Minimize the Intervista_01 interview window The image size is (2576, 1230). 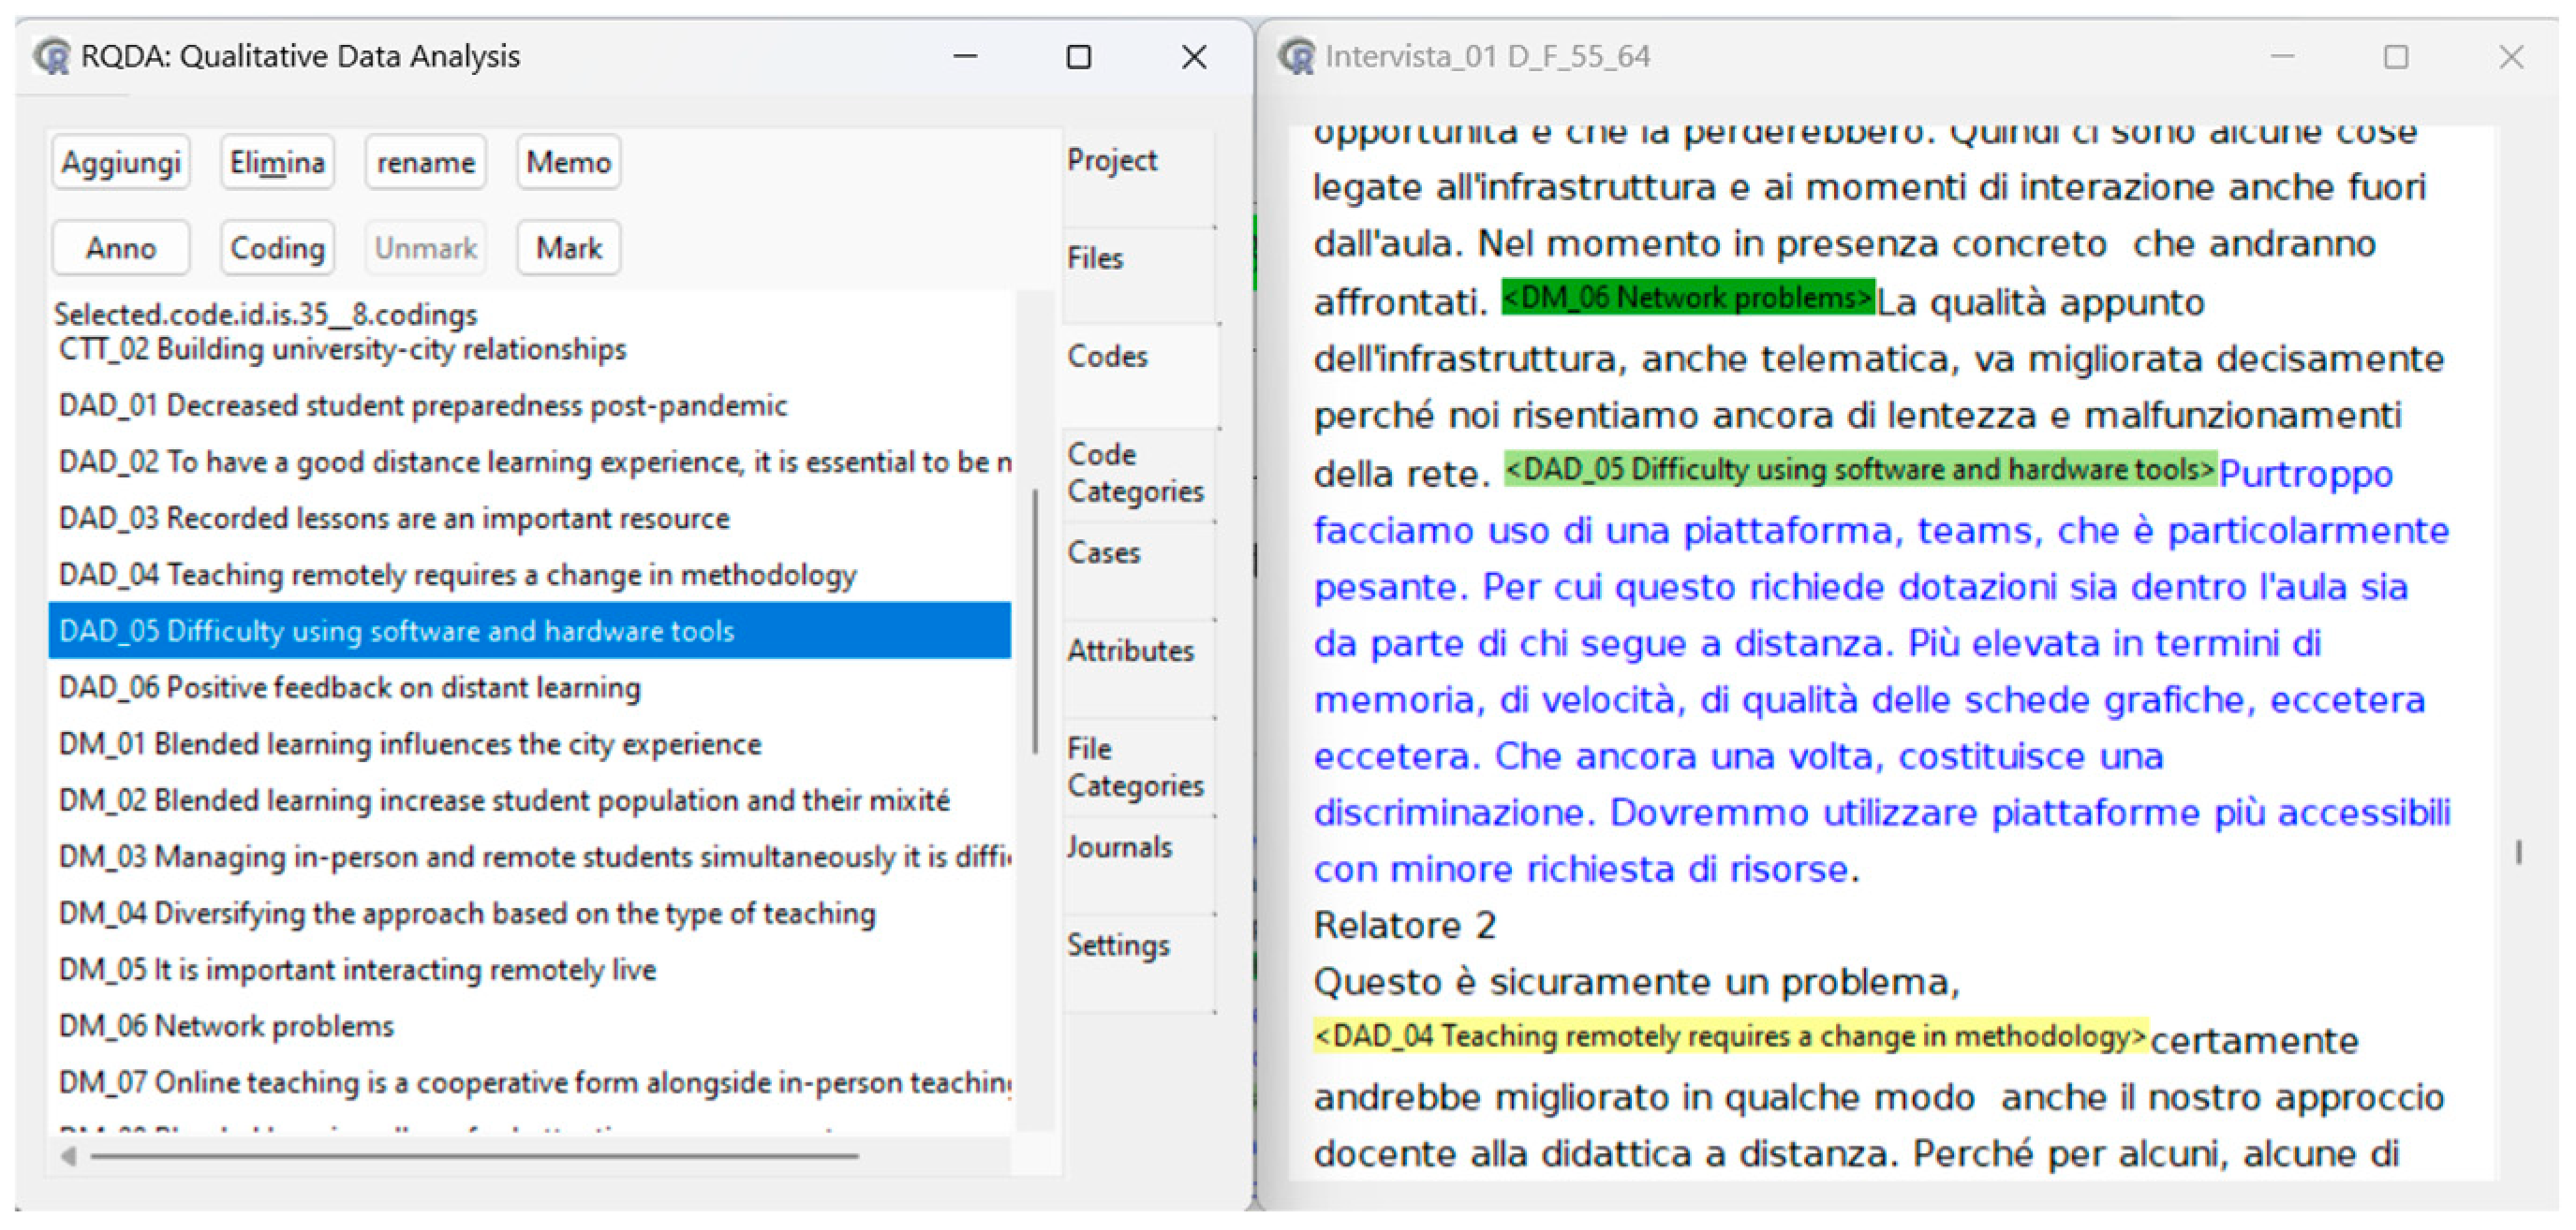point(2281,57)
